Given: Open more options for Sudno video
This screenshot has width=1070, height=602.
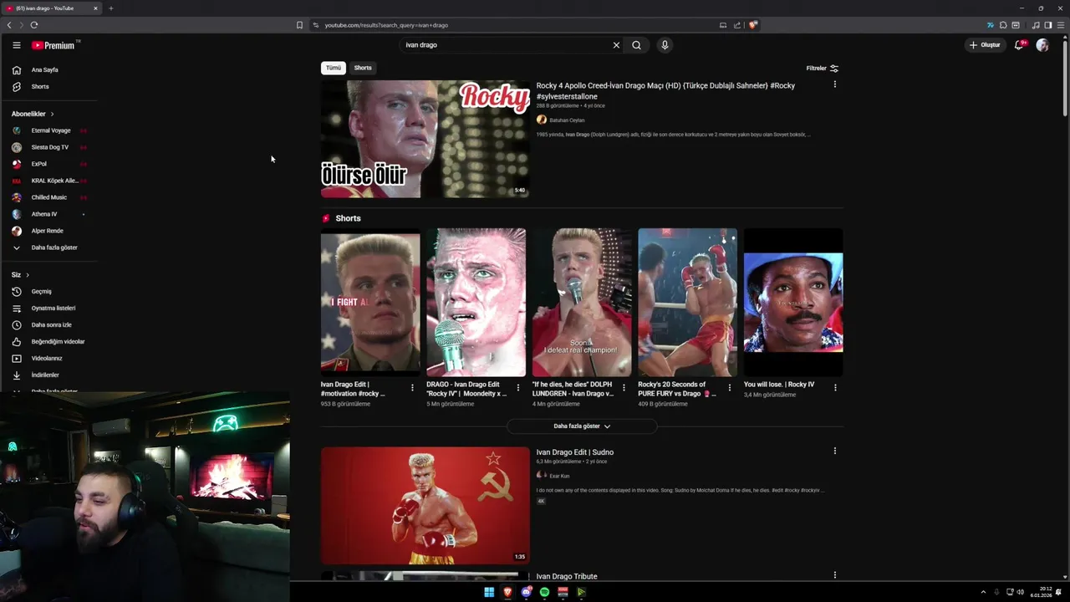Looking at the screenshot, I should point(834,451).
